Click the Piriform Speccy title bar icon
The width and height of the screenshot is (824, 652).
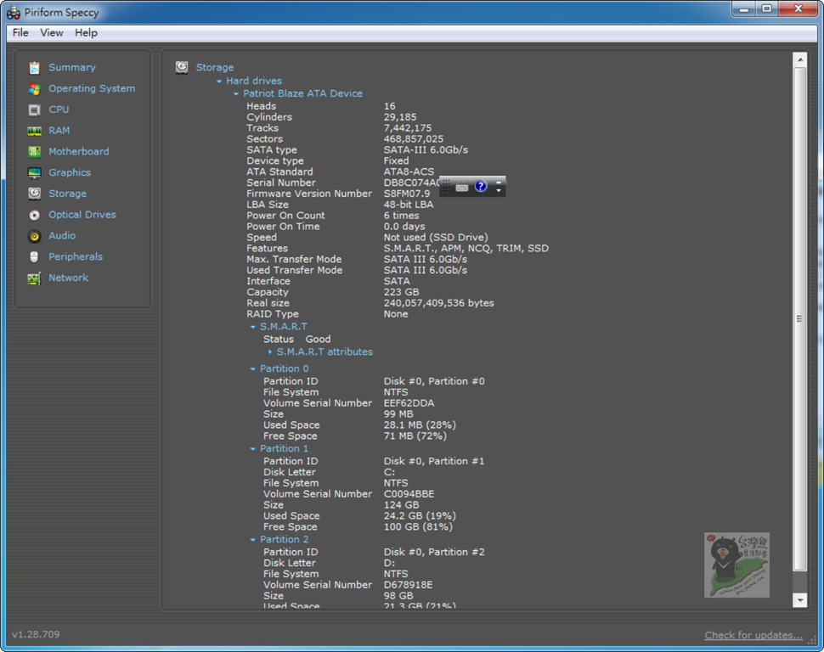13,12
